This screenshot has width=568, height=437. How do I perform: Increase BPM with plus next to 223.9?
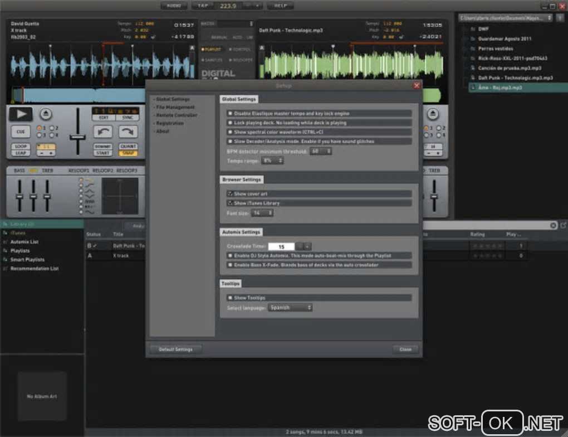pyautogui.click(x=257, y=6)
